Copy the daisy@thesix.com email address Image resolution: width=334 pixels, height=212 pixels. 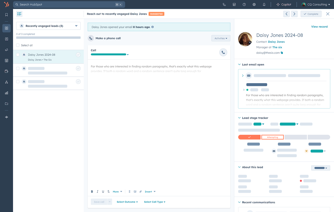tap(282, 53)
